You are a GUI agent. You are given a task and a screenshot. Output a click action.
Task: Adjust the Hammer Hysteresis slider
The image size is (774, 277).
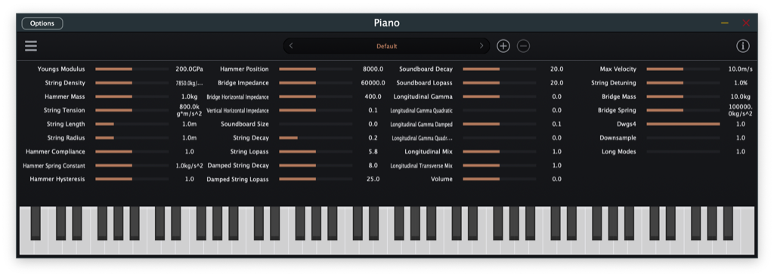click(132, 179)
